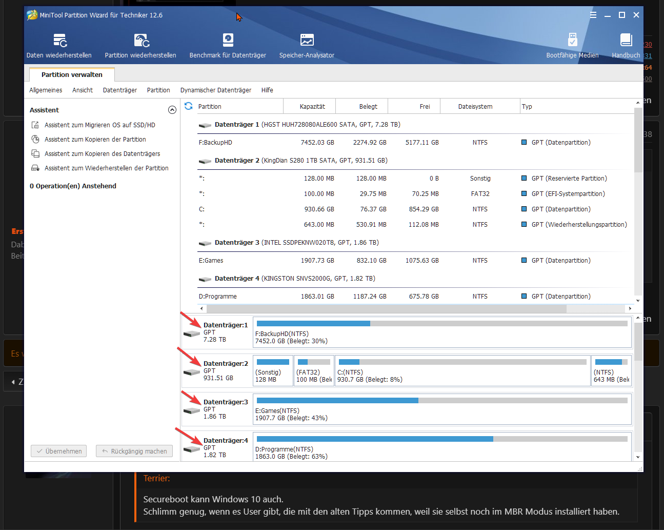Launch Partition wiederherstellen tool

(140, 45)
